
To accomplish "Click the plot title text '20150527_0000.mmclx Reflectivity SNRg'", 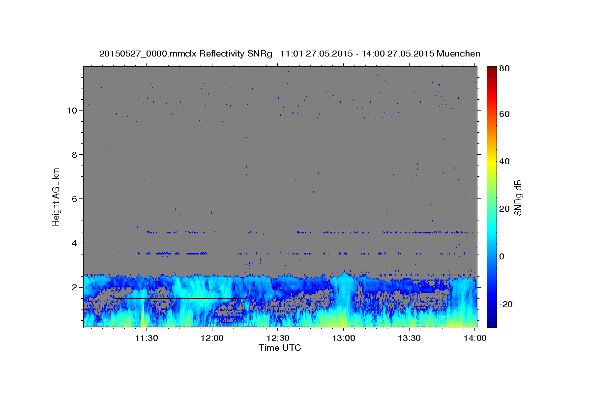I will point(185,54).
